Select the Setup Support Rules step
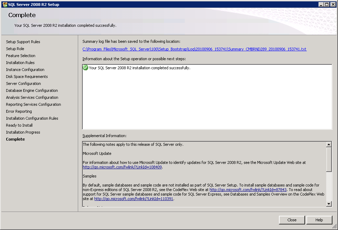The width and height of the screenshot is (338, 230). coord(23,42)
